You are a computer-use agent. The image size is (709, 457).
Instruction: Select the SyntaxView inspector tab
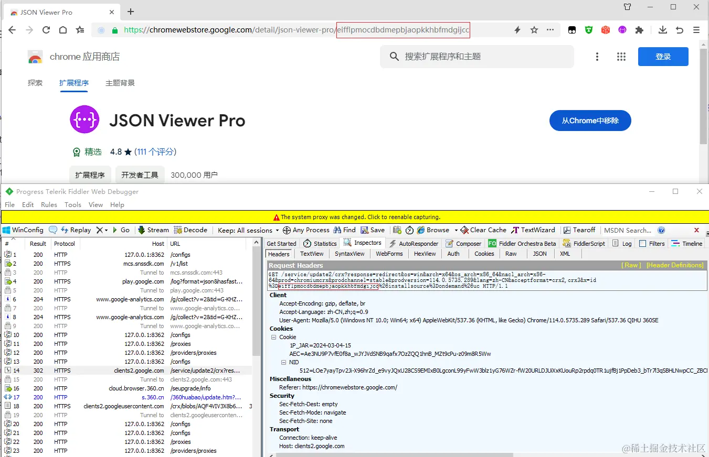pyautogui.click(x=350, y=254)
